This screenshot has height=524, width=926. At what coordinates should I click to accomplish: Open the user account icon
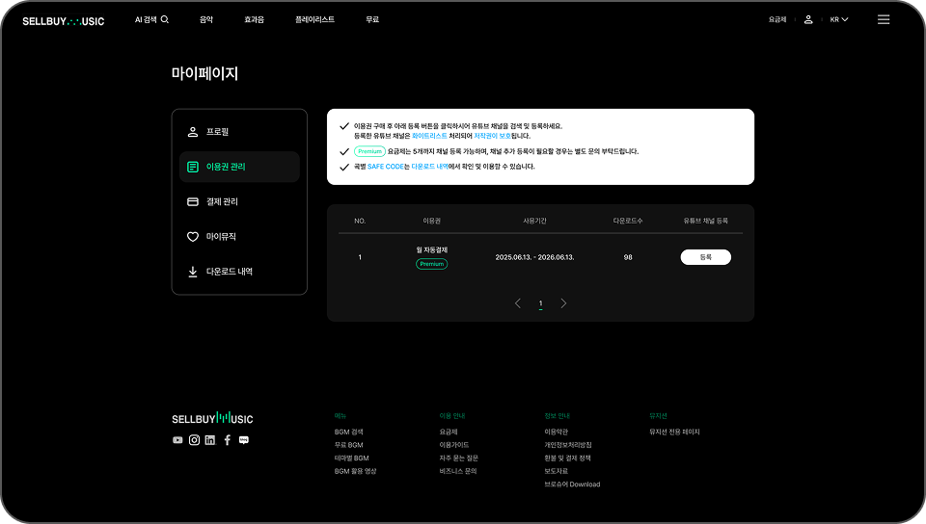[x=808, y=19]
